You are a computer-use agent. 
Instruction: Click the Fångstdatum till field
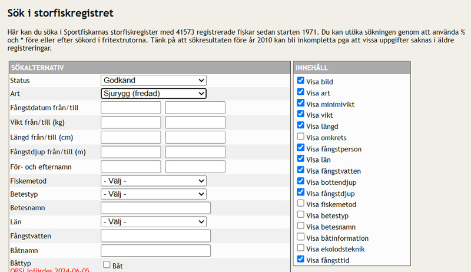[x=195, y=108]
